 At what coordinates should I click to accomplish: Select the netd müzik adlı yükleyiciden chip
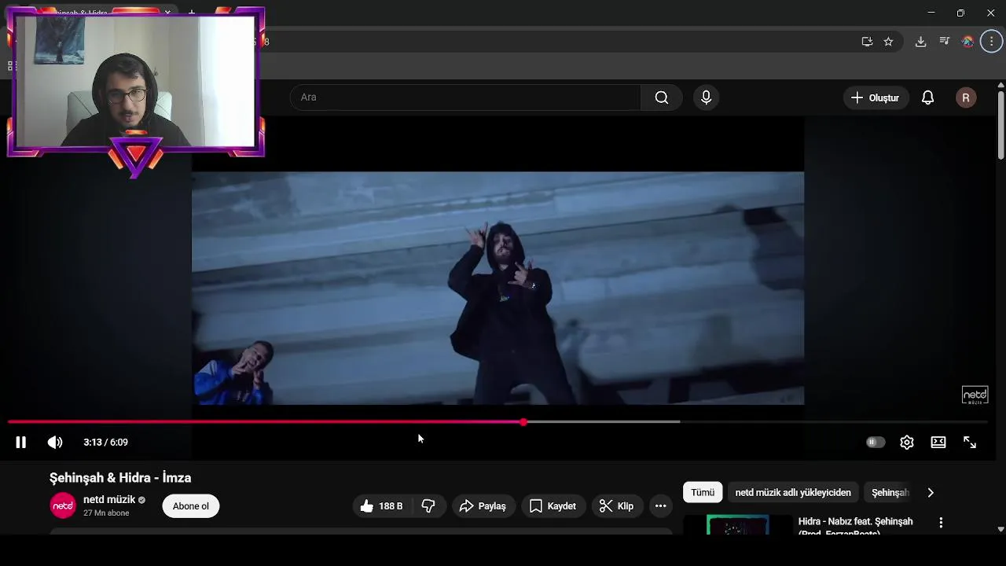coord(793,493)
